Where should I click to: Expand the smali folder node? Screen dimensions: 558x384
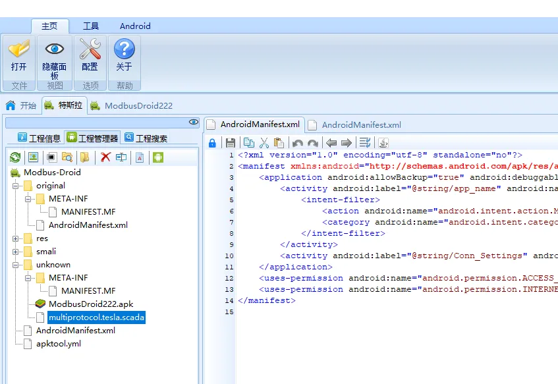[x=15, y=252]
